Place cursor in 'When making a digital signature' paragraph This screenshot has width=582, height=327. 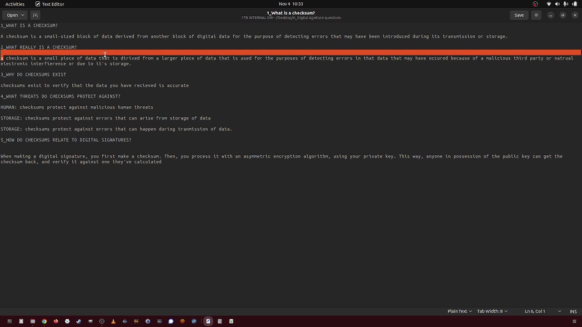pyautogui.click(x=281, y=159)
